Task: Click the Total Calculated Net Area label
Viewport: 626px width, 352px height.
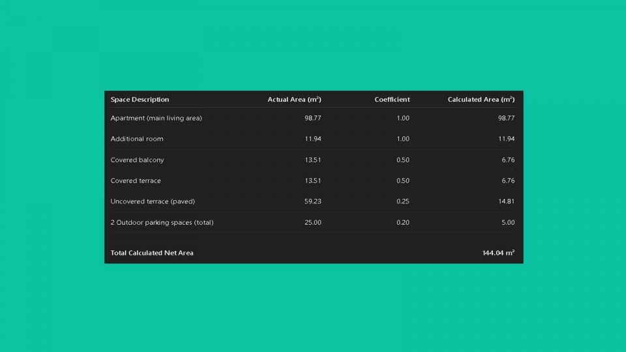Action: pyautogui.click(x=152, y=253)
